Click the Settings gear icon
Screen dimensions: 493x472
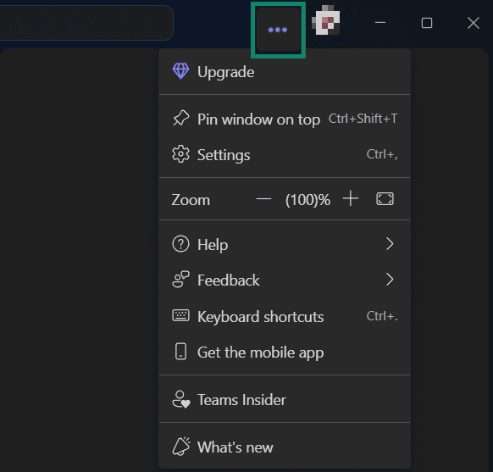180,154
